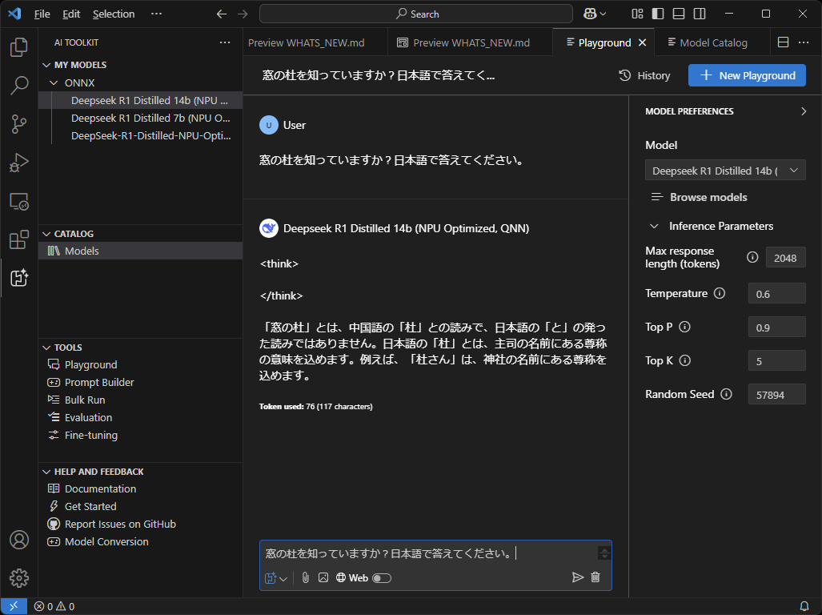Open Manage settings gear
Image resolution: width=822 pixels, height=615 pixels.
tap(18, 578)
